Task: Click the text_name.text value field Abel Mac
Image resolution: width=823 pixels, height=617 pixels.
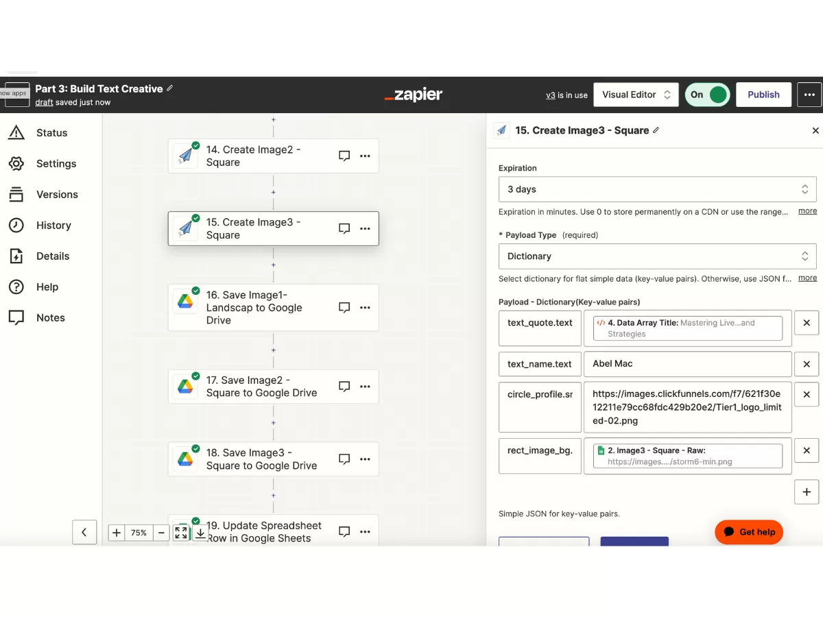Action: (687, 364)
